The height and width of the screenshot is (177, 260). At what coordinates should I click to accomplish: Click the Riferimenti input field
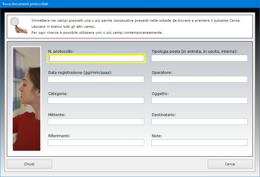tap(96, 143)
